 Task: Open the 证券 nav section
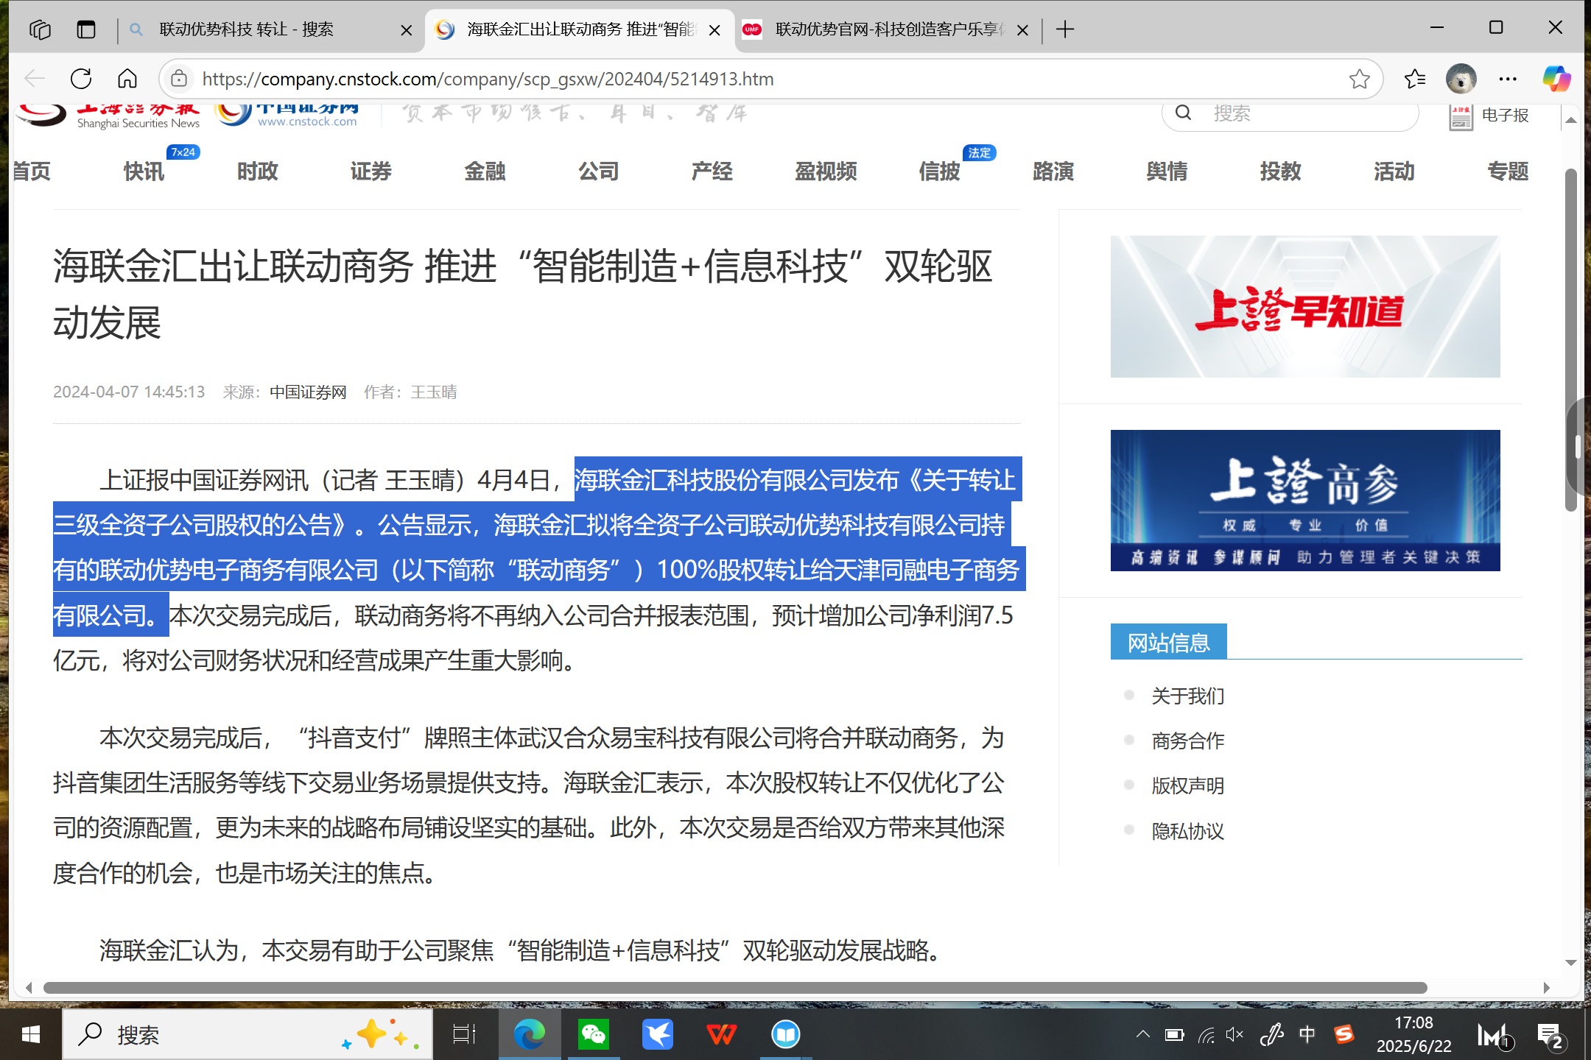[371, 172]
